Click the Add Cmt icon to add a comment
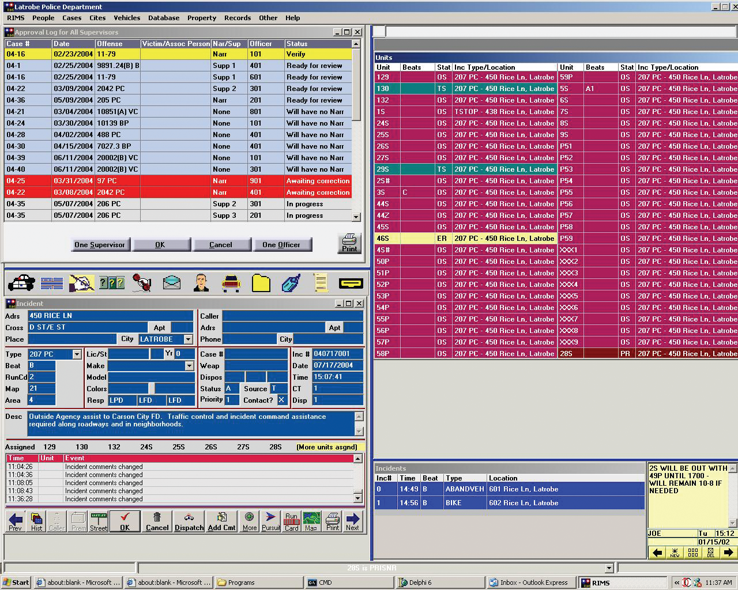Viewport: 738px width, 590px height. (x=221, y=521)
